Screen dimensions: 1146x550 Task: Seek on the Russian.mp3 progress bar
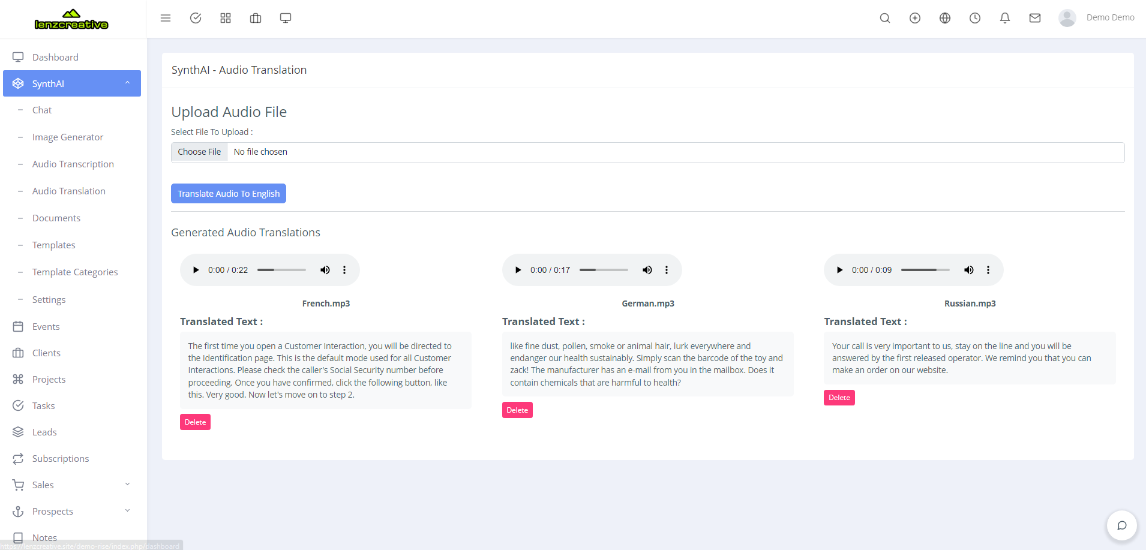coord(925,270)
